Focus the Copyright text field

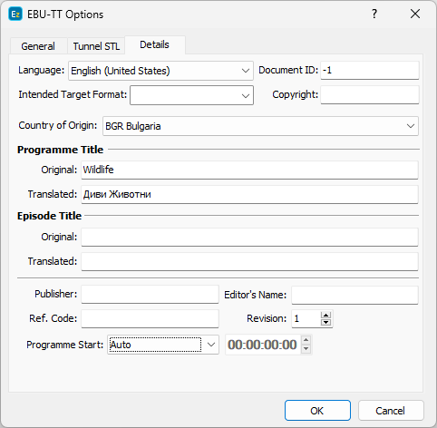pos(370,95)
